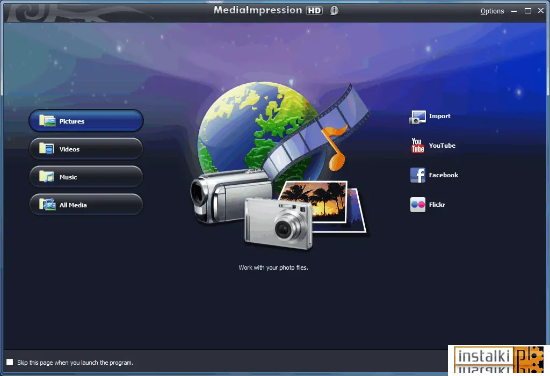
Task: Click the Flickr text label
Action: 437,205
